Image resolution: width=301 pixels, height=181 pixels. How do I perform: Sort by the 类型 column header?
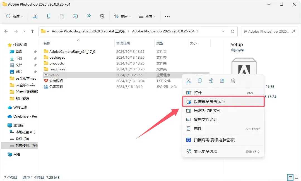[160, 43]
